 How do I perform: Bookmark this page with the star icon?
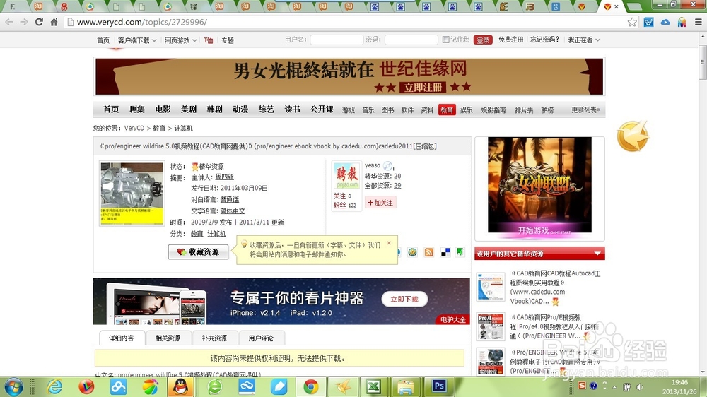point(632,22)
